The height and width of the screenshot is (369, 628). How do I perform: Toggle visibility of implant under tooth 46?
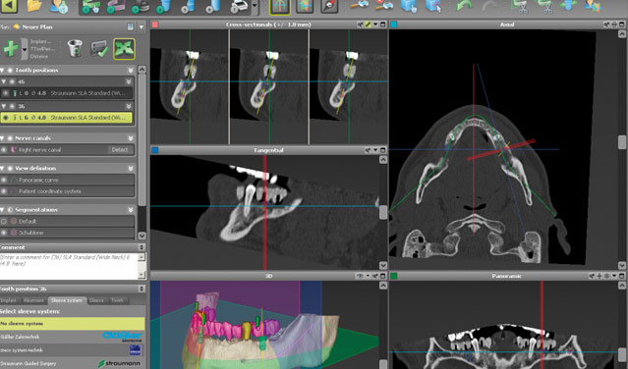[6, 93]
